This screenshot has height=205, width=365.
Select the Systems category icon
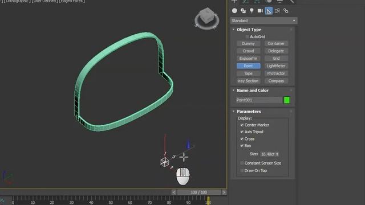click(x=286, y=11)
